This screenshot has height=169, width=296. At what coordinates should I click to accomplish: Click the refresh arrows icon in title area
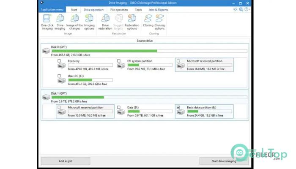(235, 9)
